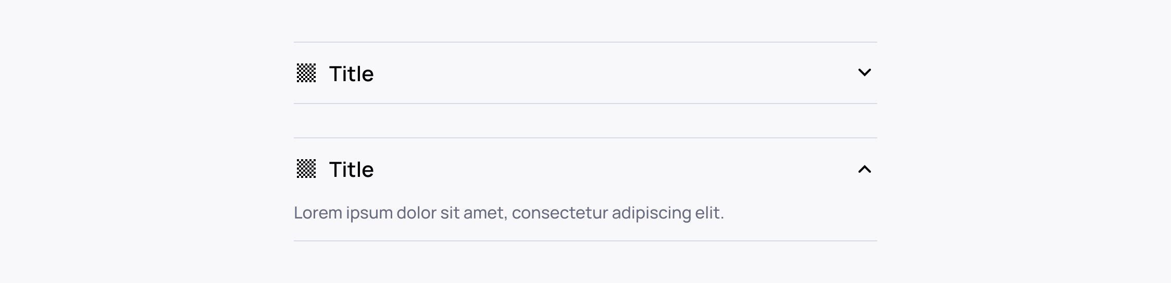Click the empty header area of the second accordion
Screen dimensions: 1171x283
click(615, 169)
